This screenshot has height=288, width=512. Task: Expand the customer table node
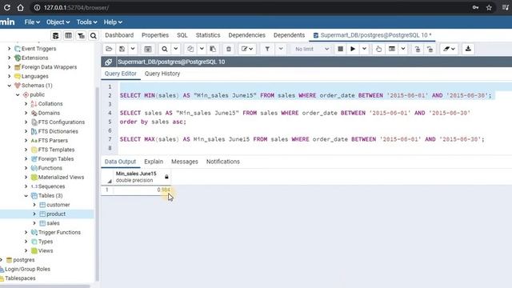34,205
